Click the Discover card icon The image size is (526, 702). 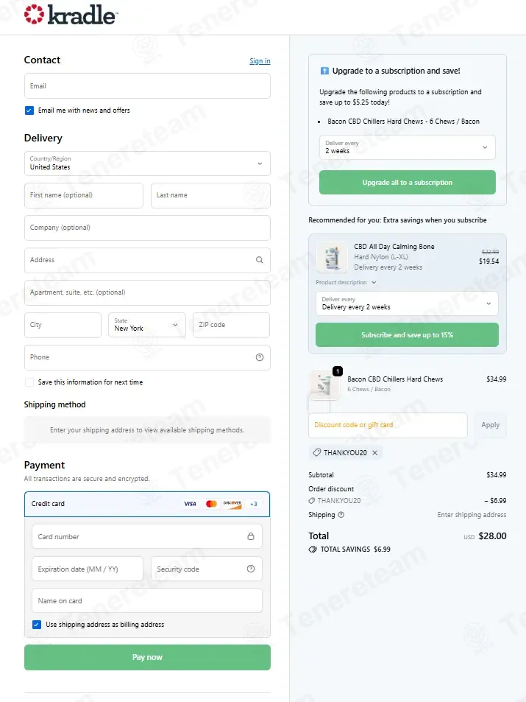coord(232,504)
